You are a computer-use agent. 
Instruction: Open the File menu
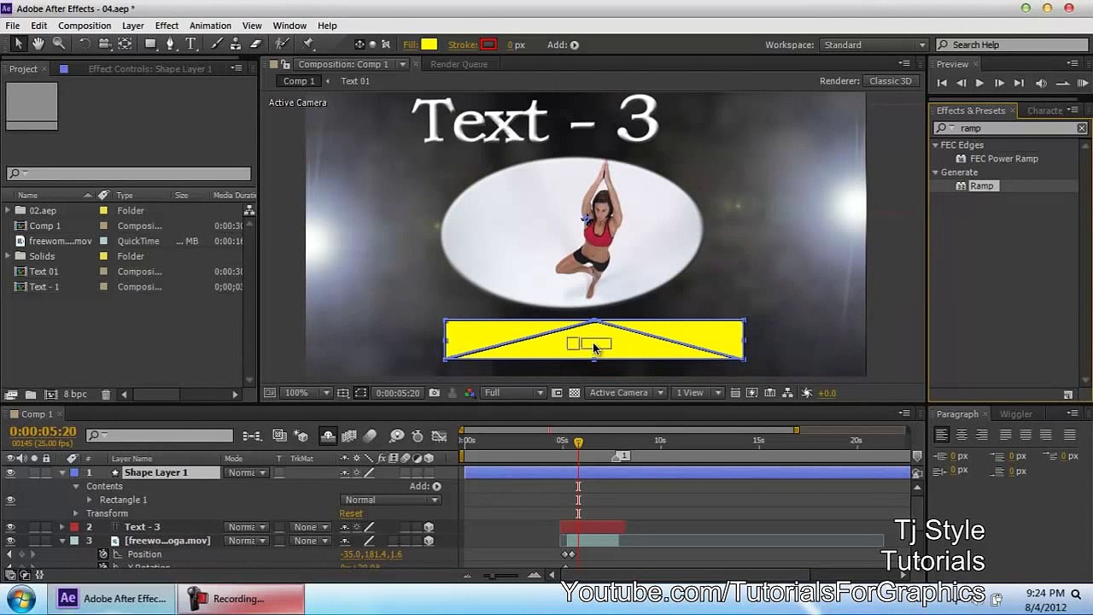tap(13, 26)
